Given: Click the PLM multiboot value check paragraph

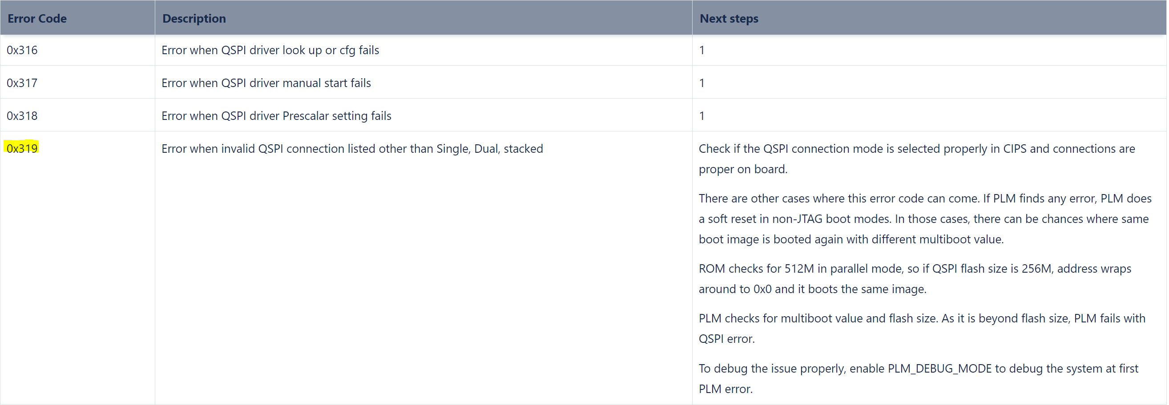Looking at the screenshot, I should 921,318.
